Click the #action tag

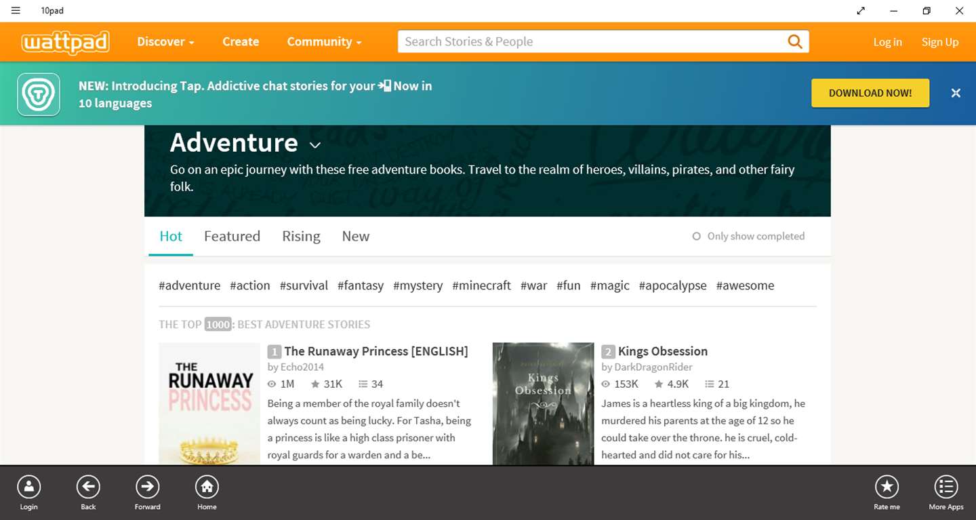coord(250,285)
